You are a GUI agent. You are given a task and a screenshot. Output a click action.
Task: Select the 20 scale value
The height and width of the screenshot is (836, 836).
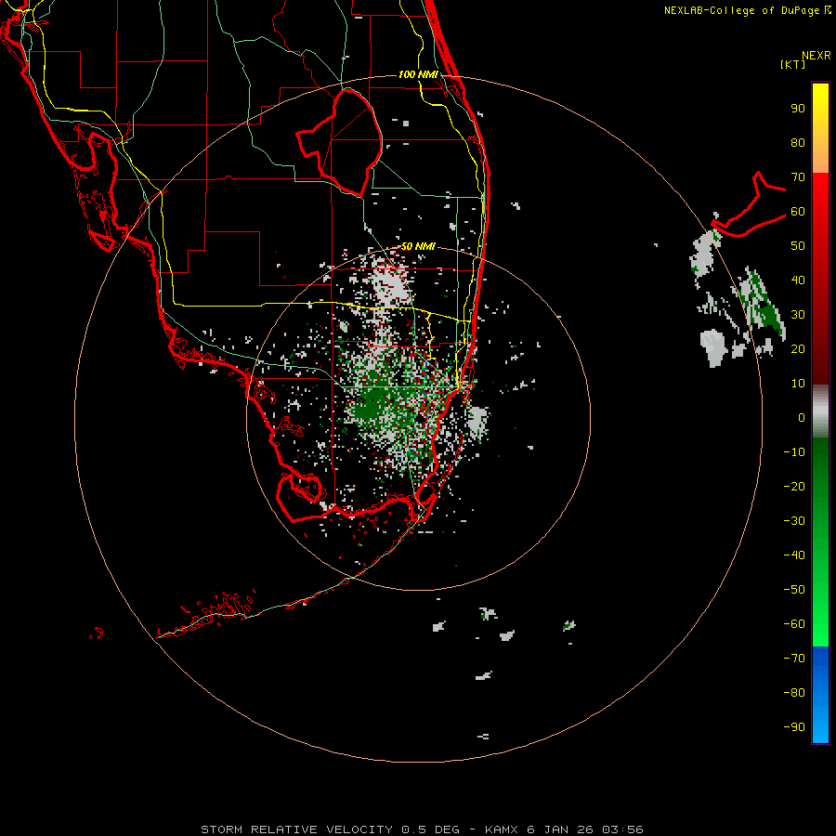click(x=798, y=349)
